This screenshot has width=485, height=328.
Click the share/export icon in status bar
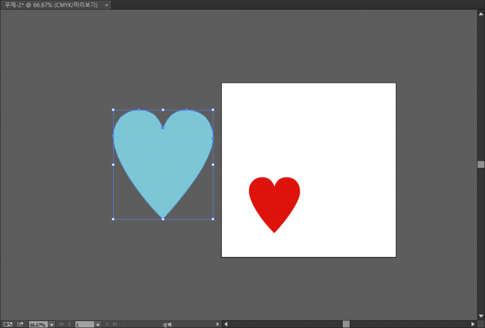(20, 324)
